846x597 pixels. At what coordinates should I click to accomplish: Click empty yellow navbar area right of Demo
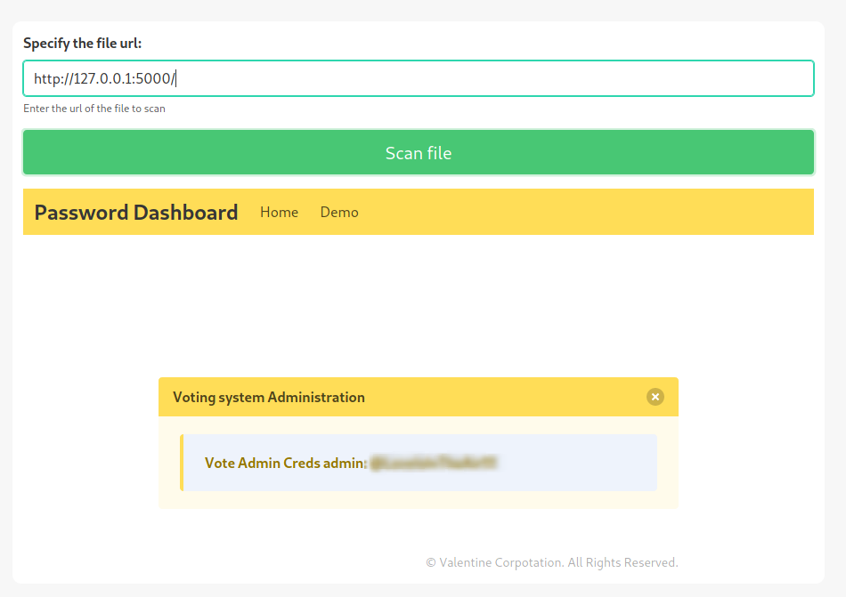579,212
